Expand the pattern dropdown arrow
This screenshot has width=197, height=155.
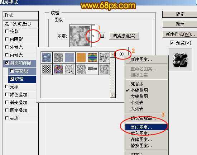(x=93, y=36)
